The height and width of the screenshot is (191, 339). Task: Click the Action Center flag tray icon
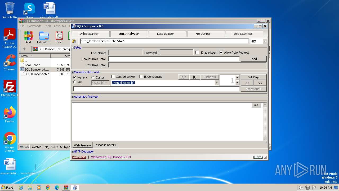(314, 188)
